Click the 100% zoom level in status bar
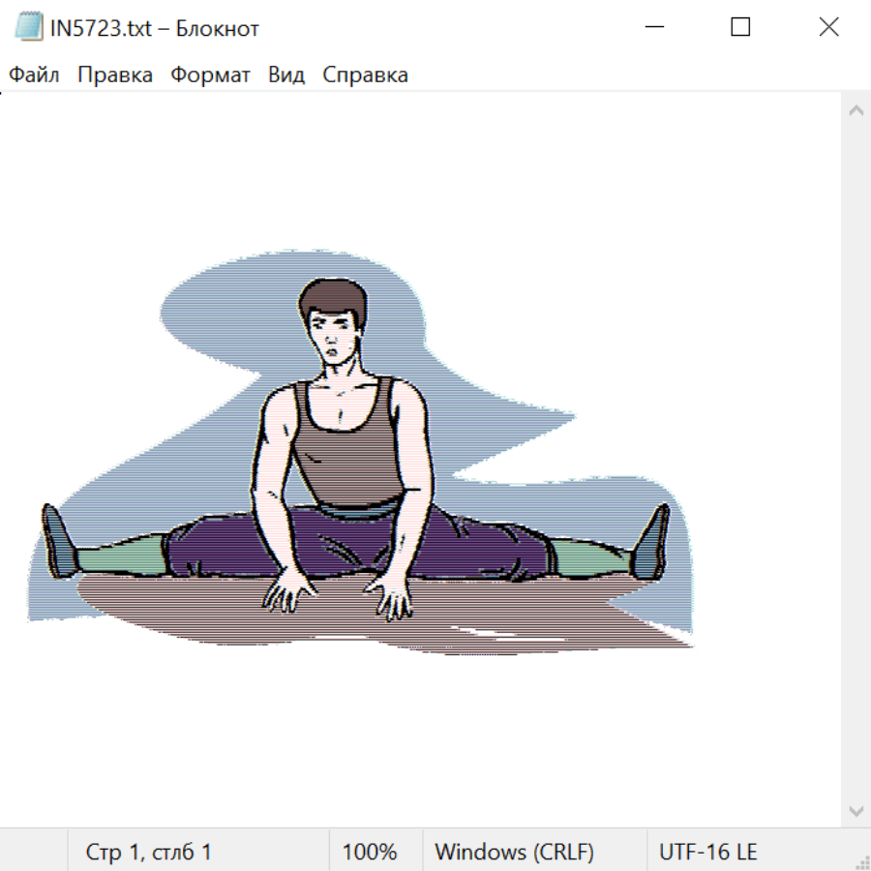The width and height of the screenshot is (871, 871). click(x=370, y=853)
